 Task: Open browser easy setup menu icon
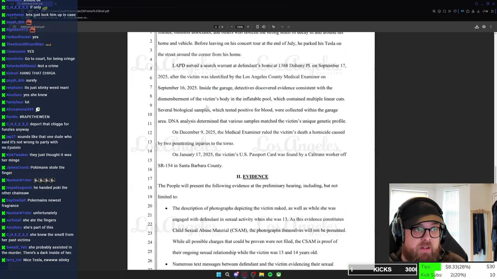(x=492, y=11)
